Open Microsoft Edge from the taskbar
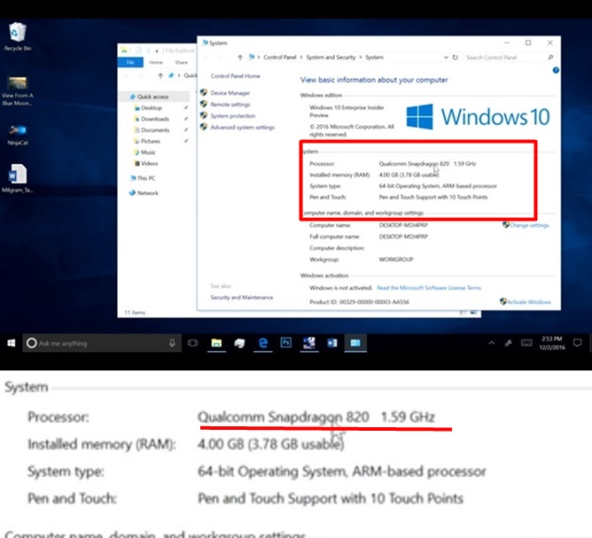Screen dimensions: 592x538 click(263, 343)
